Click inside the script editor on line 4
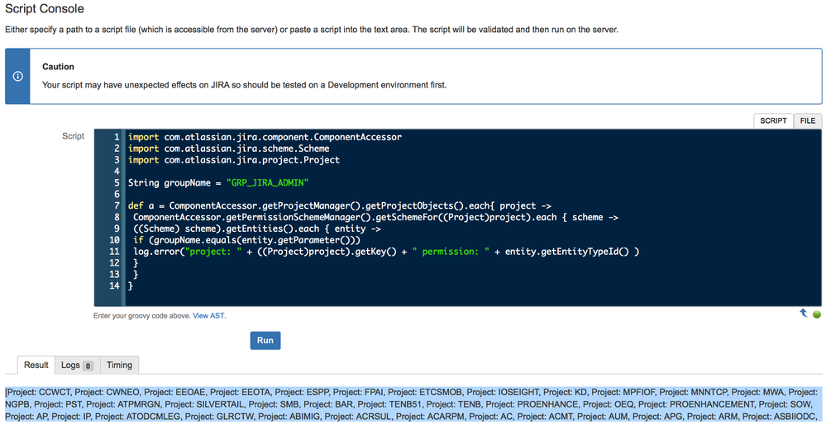 (474, 172)
